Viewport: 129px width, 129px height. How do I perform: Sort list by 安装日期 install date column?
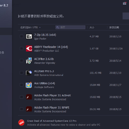click(114, 28)
